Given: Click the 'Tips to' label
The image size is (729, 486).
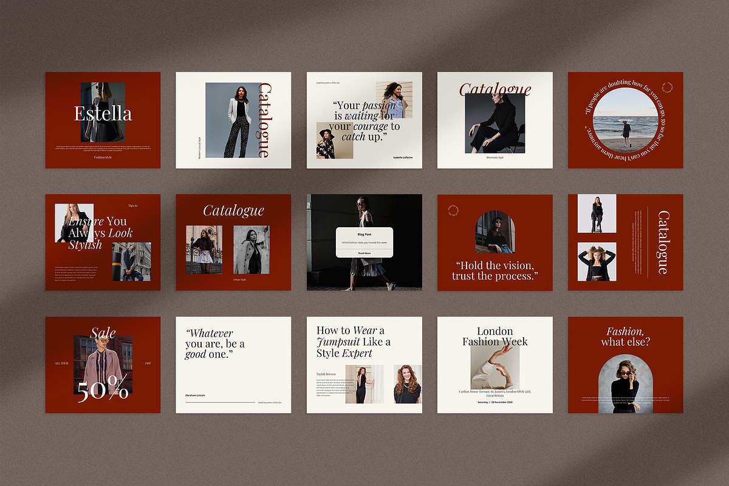Looking at the screenshot, I should [133, 206].
